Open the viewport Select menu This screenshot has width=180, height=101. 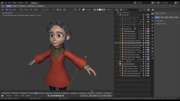tap(26, 10)
